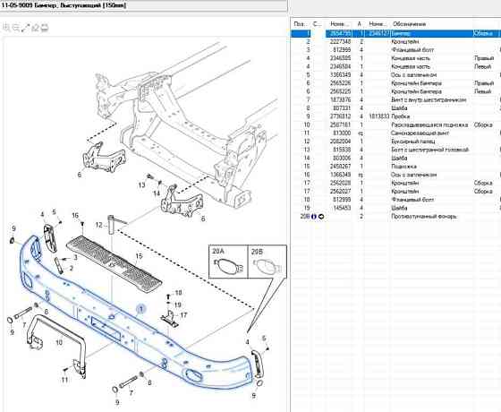Click the fit-to-window diagonal arrows icon
The width and height of the screenshot is (501, 412).
tap(26, 28)
